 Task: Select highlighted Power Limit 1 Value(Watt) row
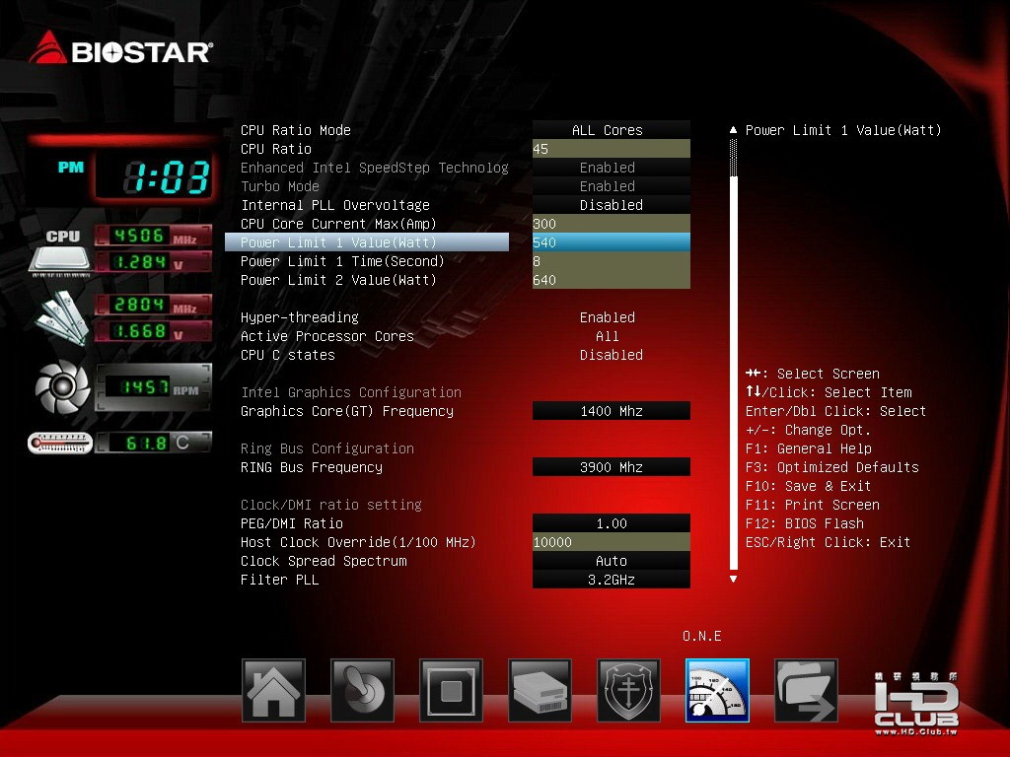(367, 242)
